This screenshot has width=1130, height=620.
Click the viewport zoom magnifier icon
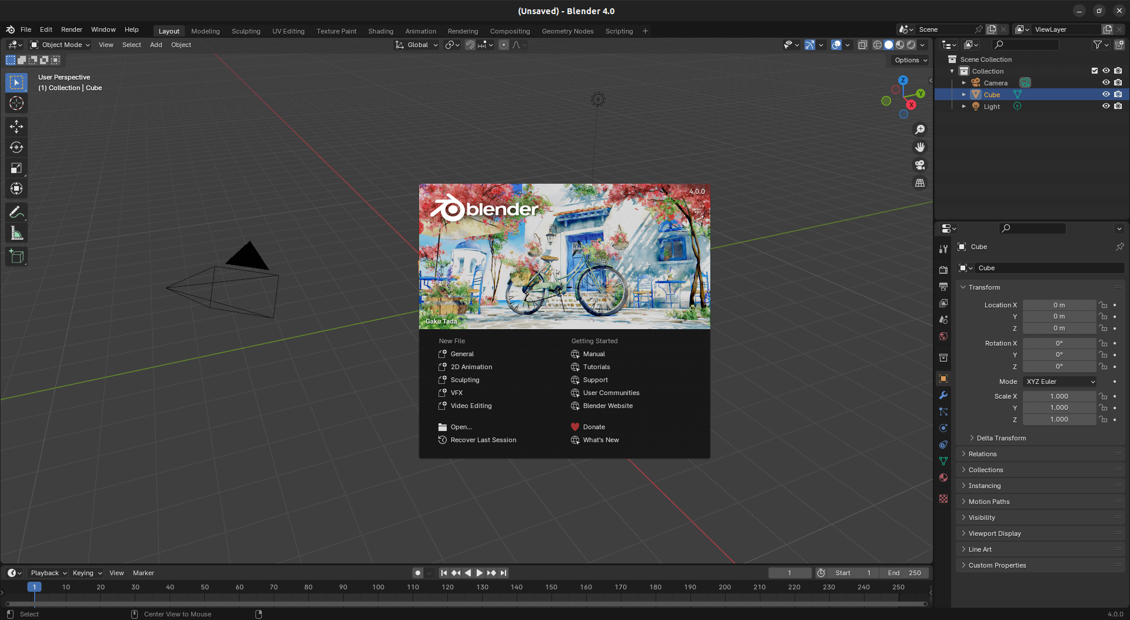click(x=920, y=130)
